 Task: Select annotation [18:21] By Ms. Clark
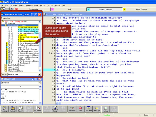[23, 37]
